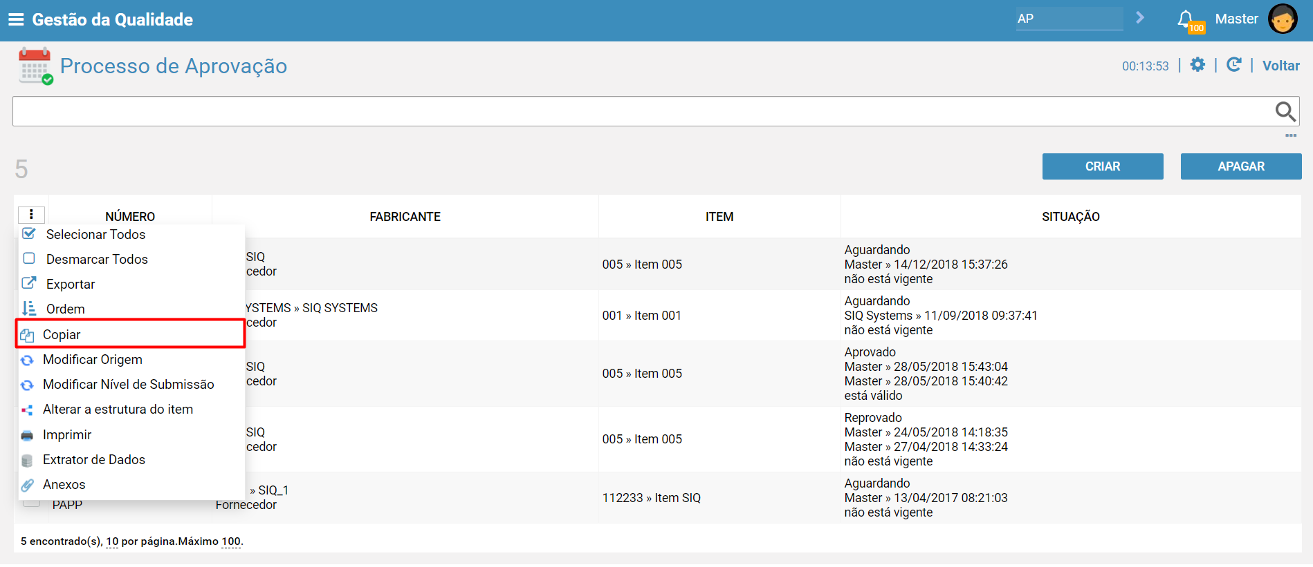
Task: Click the notification bell icon
Action: pyautogui.click(x=1185, y=19)
